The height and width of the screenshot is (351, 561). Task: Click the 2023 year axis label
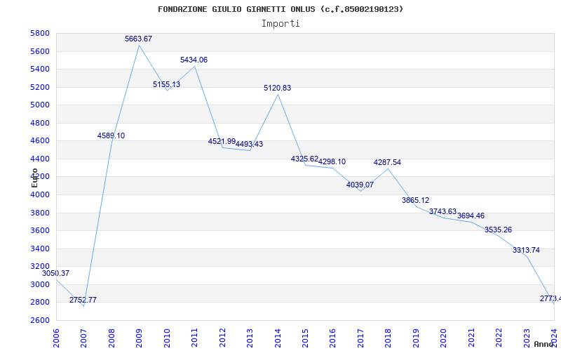pyautogui.click(x=527, y=338)
